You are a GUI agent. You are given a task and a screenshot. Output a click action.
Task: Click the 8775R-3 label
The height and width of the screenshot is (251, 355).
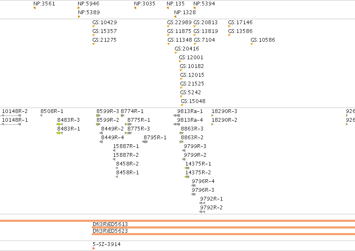click(x=139, y=129)
